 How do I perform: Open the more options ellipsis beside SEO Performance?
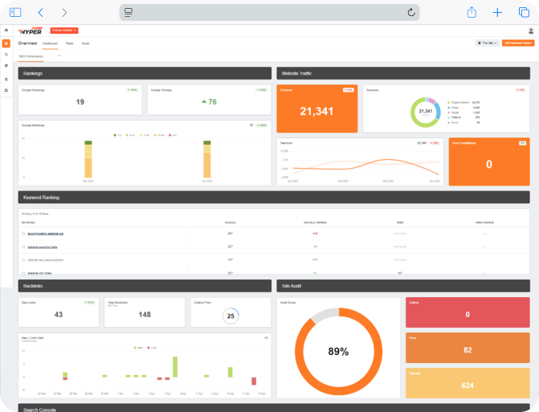tap(59, 55)
